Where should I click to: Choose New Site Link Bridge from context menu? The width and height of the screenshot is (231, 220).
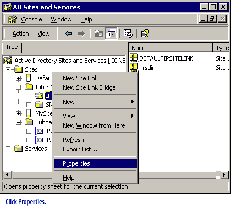(x=95, y=87)
